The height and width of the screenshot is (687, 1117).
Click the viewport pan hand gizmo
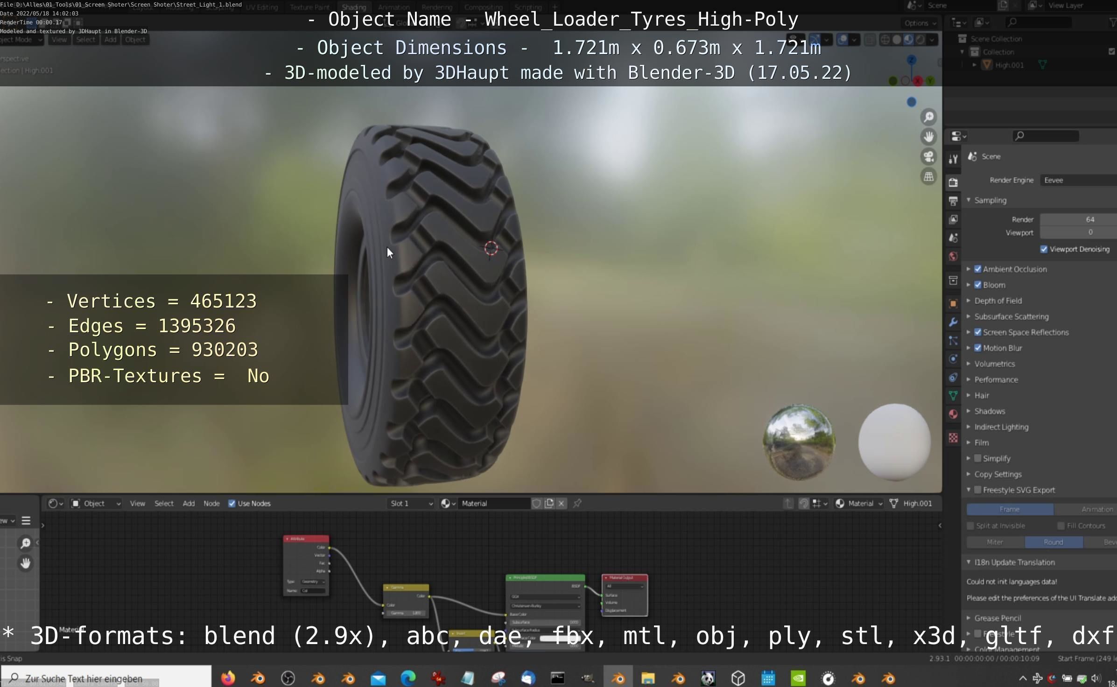[x=929, y=137]
